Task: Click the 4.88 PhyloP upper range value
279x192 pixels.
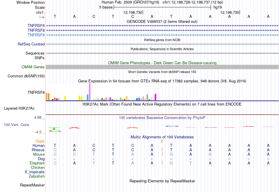Action: [38, 118]
